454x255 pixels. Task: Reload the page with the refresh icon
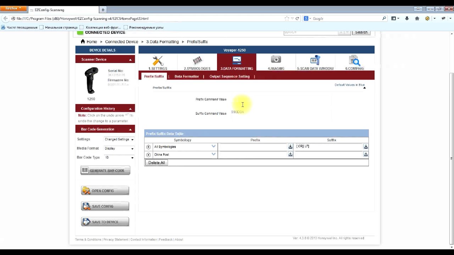pyautogui.click(x=297, y=18)
